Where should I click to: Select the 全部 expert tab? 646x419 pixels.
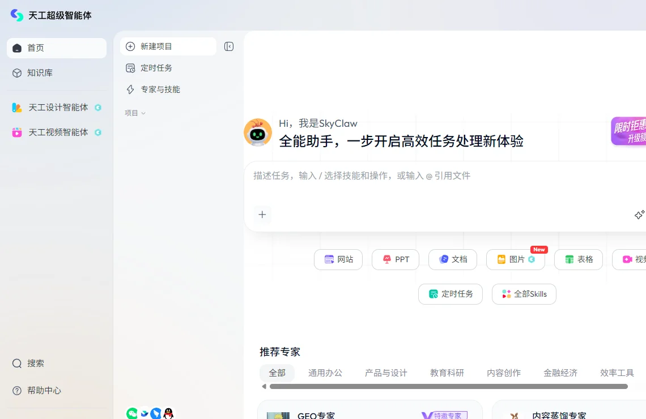tap(277, 373)
